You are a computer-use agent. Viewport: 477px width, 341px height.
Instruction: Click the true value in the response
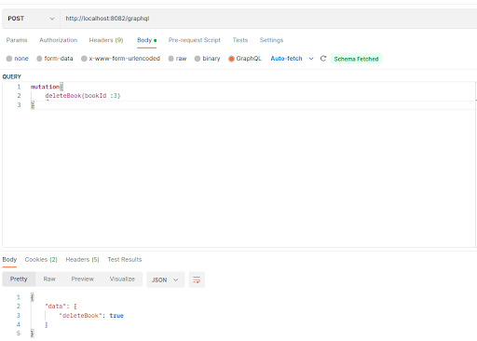pos(116,316)
